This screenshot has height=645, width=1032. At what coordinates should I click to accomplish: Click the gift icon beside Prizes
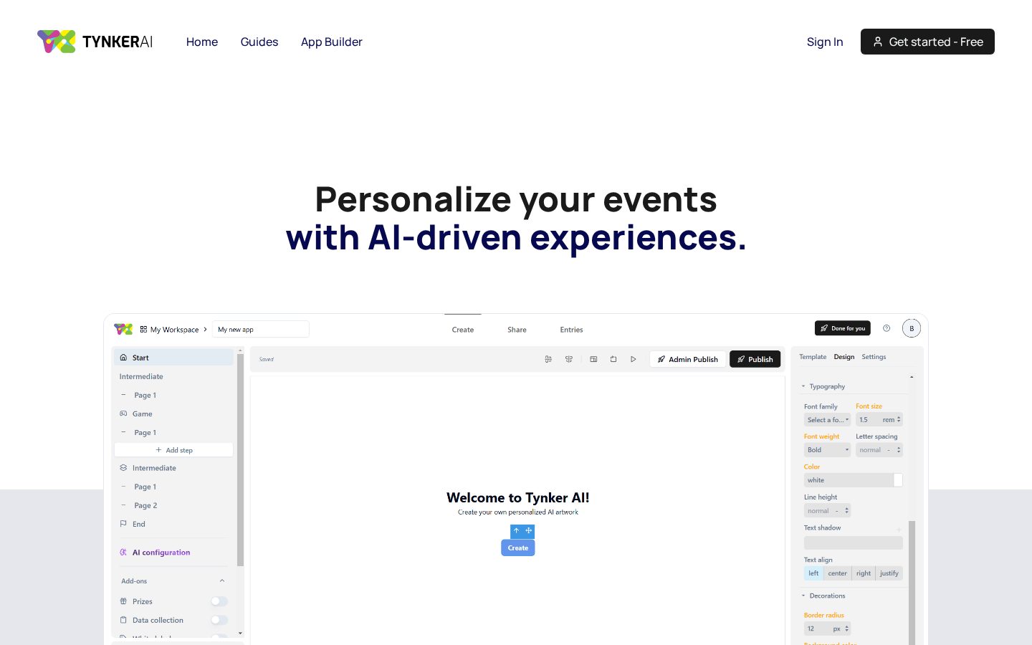click(x=123, y=601)
